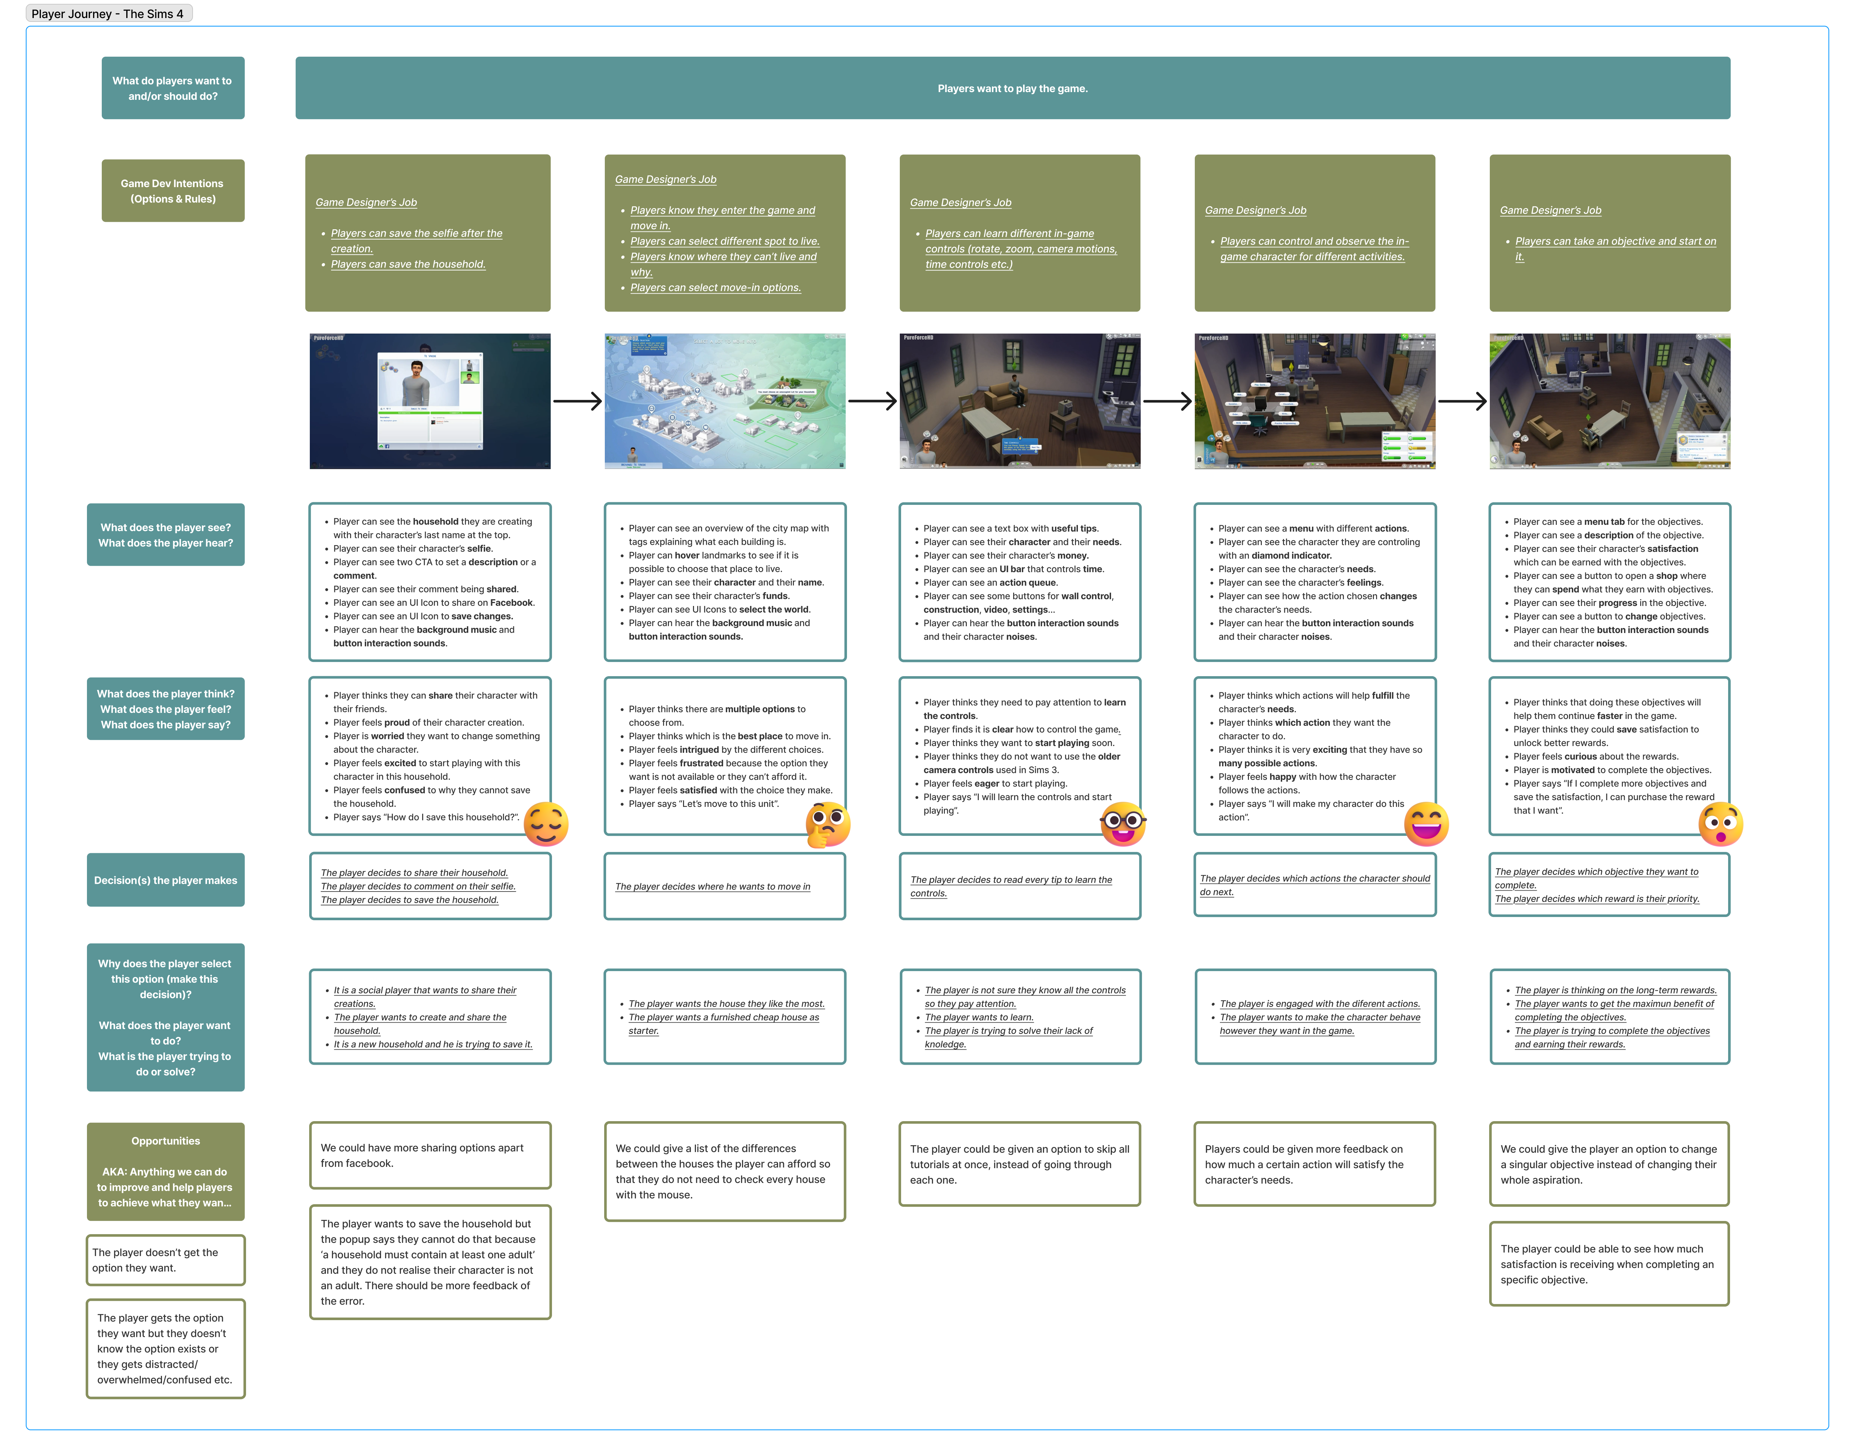Click the astonished flushed emoji sticker

tap(1720, 824)
